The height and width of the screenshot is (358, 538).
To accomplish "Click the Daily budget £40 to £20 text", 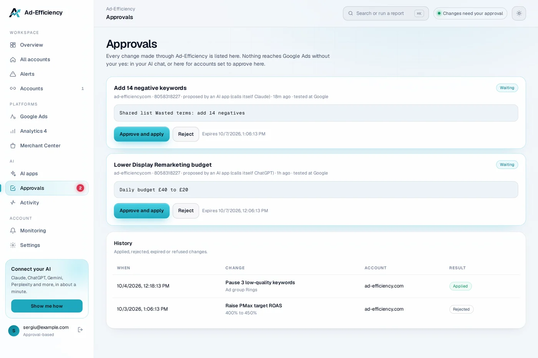I will pos(154,190).
